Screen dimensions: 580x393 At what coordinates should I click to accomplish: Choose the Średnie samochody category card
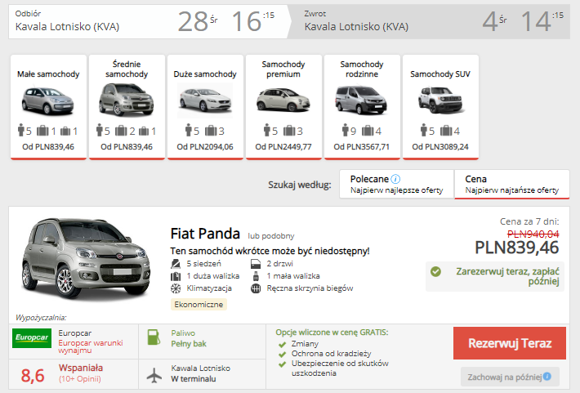(x=127, y=106)
